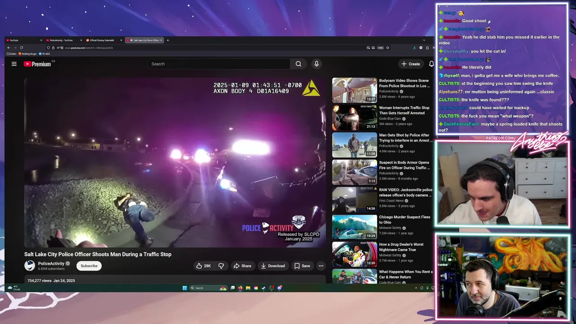Click the video title Salt Lake City Police Officer
This screenshot has height=324, width=576.
tap(98, 254)
